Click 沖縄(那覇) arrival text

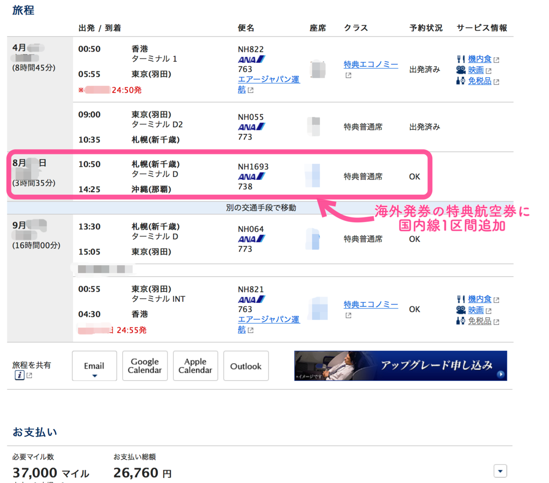tap(151, 189)
